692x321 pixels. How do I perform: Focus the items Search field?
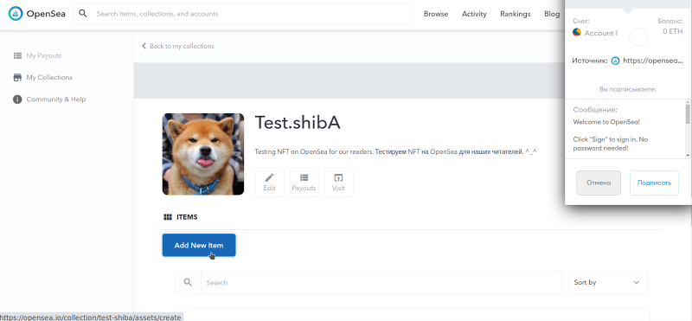coord(381,283)
